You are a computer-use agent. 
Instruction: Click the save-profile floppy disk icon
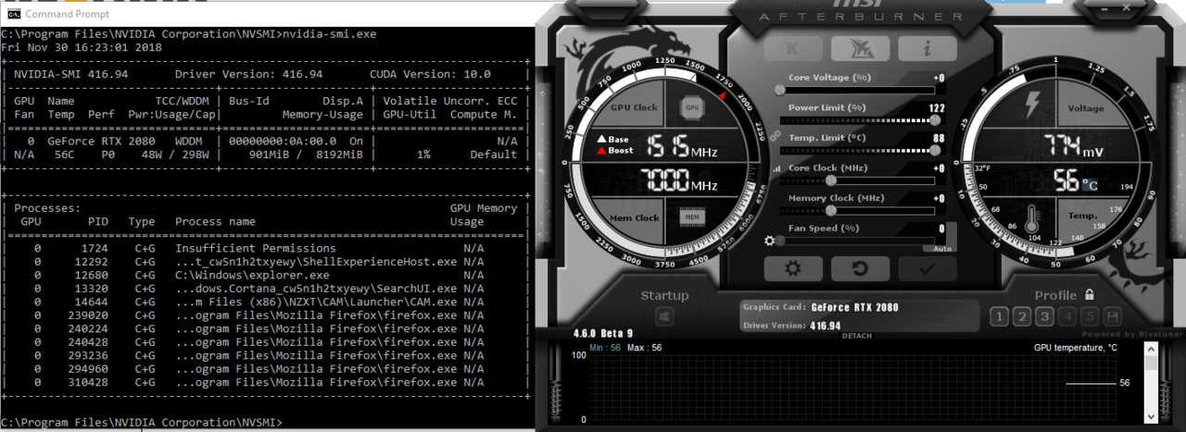(x=1112, y=317)
